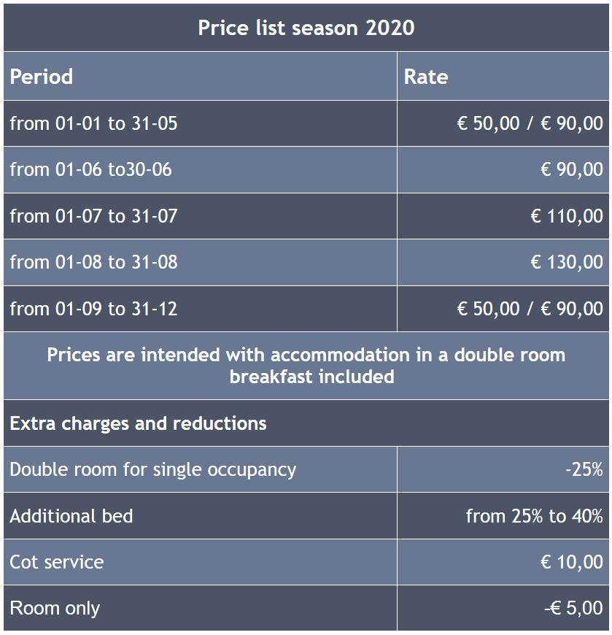Click the 'Price list season 2020' title
Viewport: 612px width, 635px height.
[306, 28]
